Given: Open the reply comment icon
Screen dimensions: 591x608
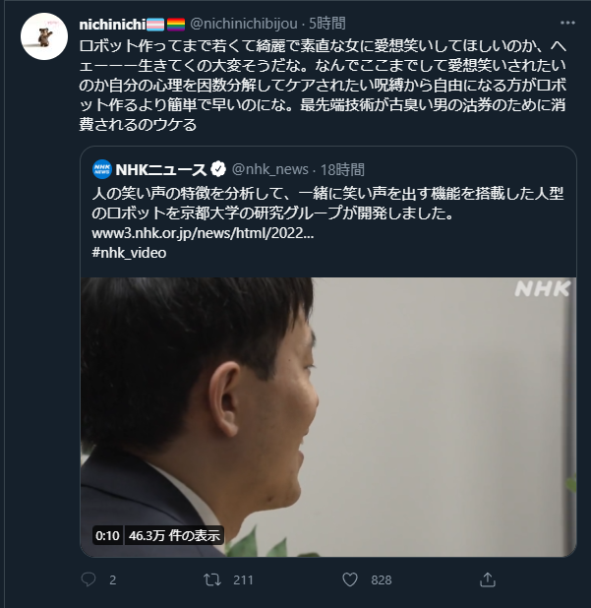Looking at the screenshot, I should point(88,579).
